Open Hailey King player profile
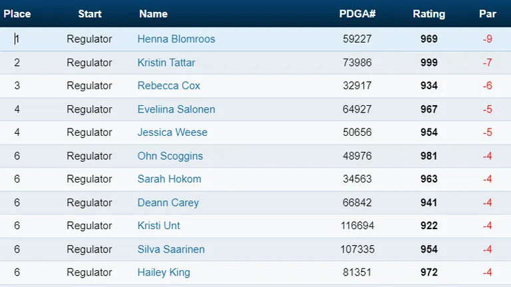This screenshot has width=511, height=287. 164,272
